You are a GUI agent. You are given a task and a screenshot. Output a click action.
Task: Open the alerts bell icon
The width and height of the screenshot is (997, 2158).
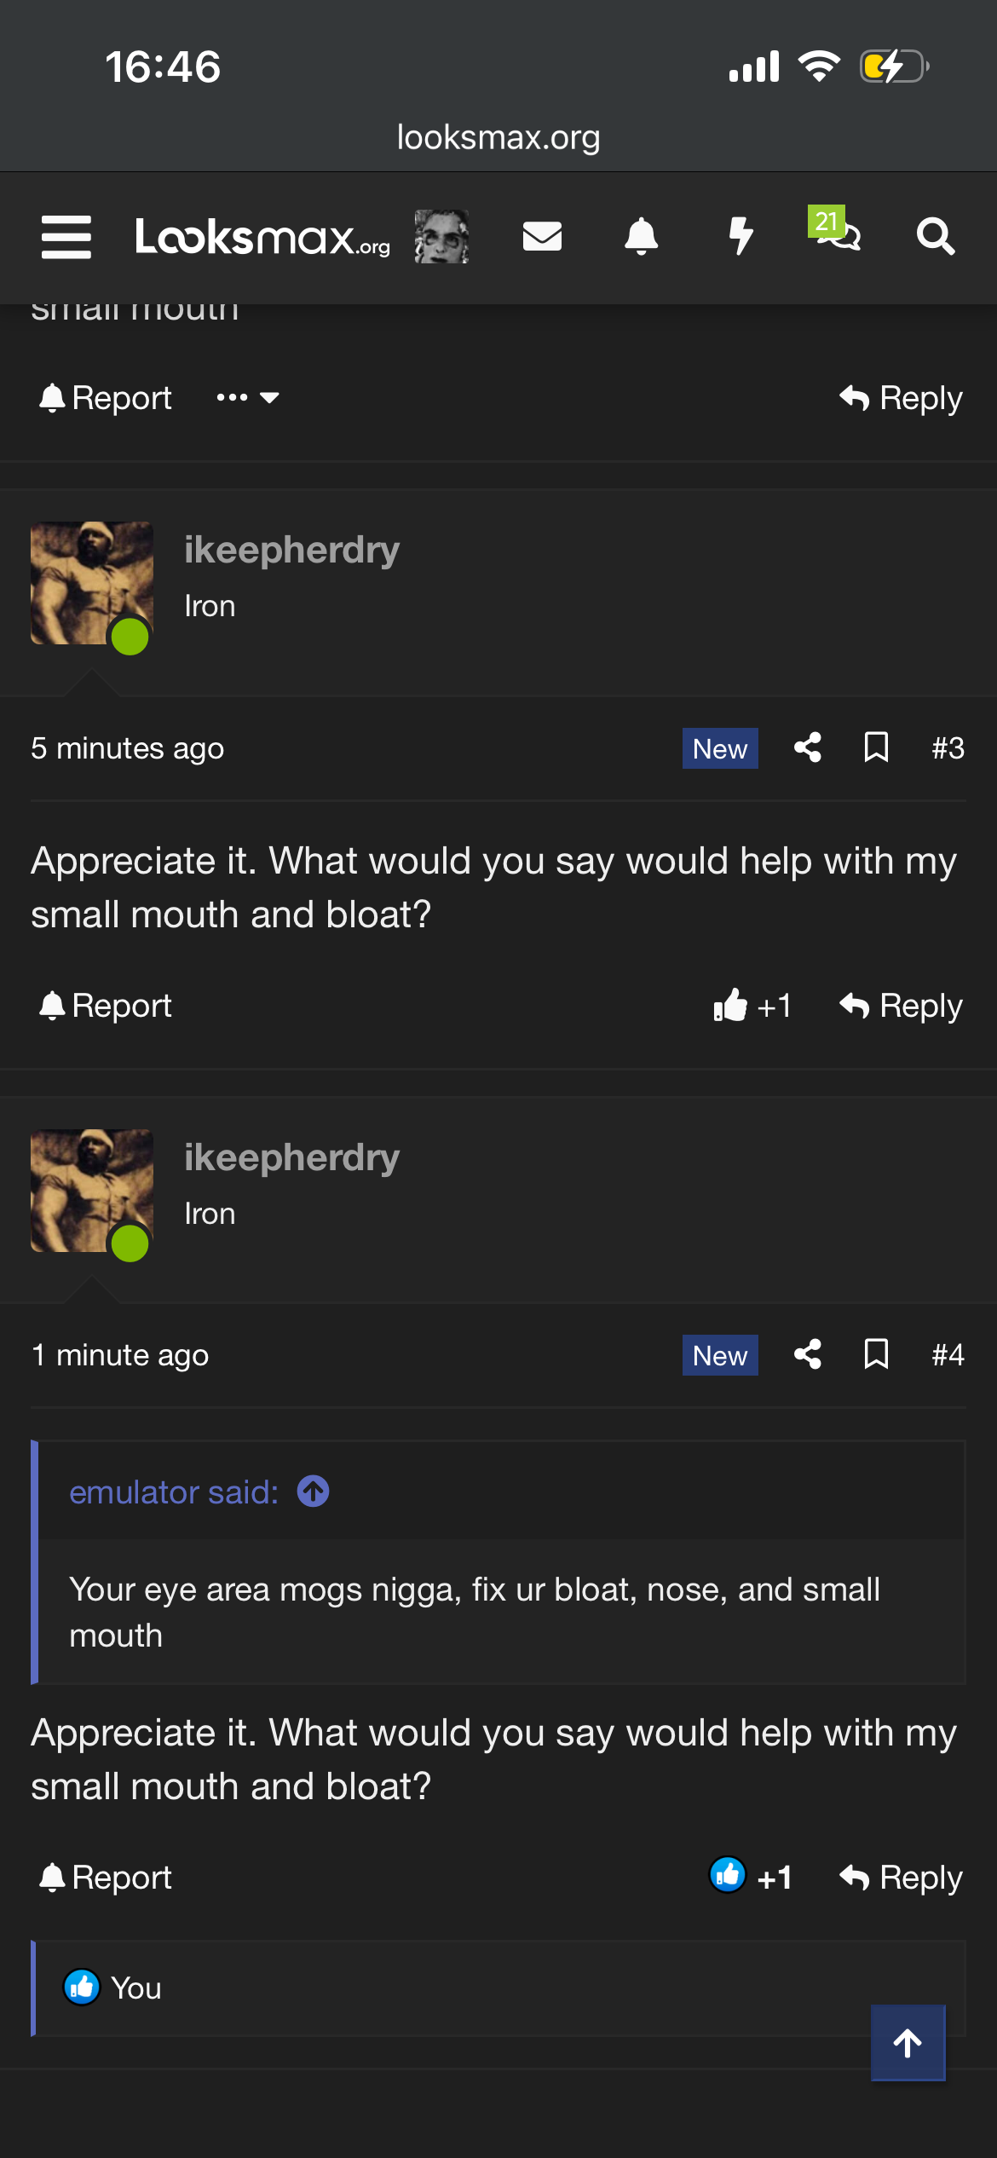click(x=641, y=236)
